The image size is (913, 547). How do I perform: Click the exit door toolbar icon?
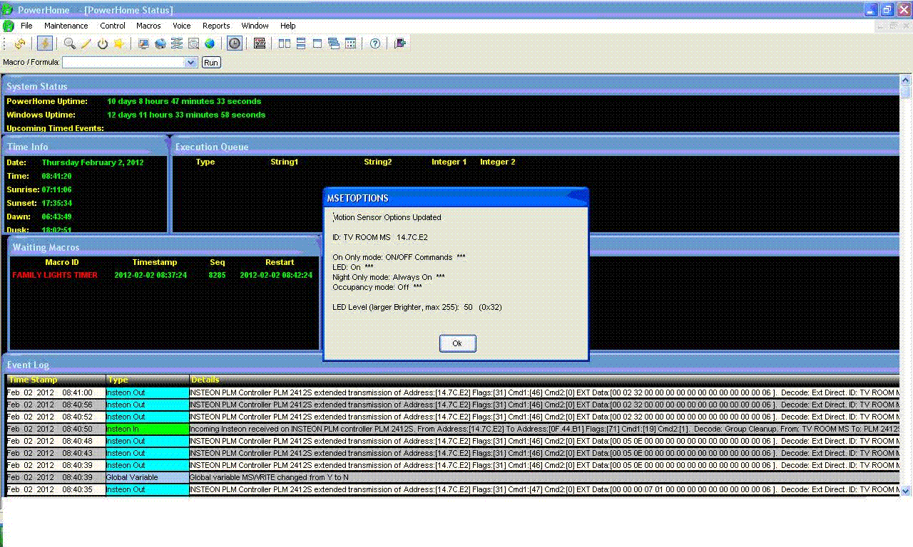tap(400, 43)
